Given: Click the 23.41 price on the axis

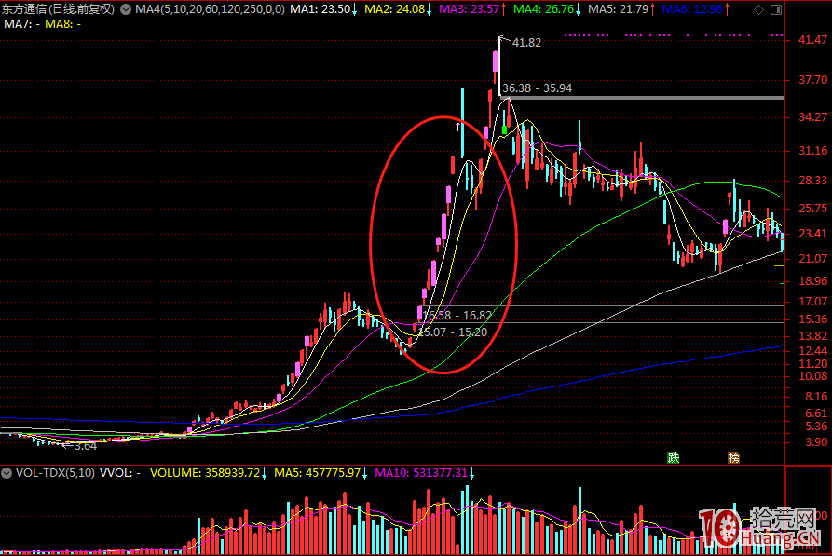Looking at the screenshot, I should pos(812,234).
